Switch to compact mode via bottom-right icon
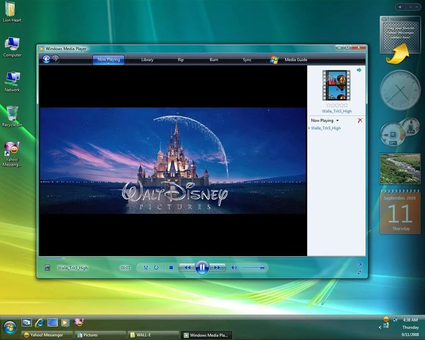This screenshot has width=425, height=340. pos(359,272)
